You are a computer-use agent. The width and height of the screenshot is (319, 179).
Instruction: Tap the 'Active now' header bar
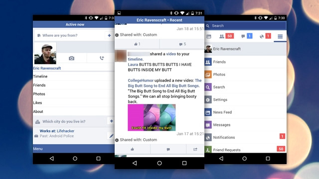[74, 24]
